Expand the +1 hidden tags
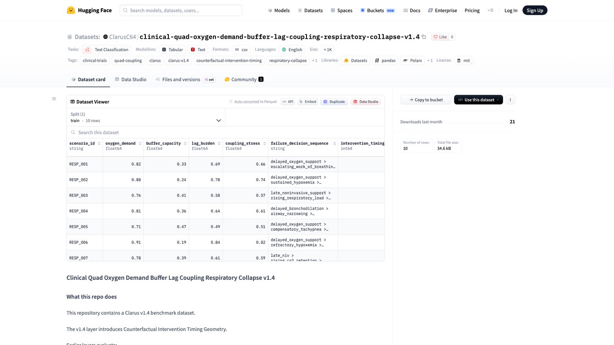614x345 pixels. pyautogui.click(x=315, y=60)
